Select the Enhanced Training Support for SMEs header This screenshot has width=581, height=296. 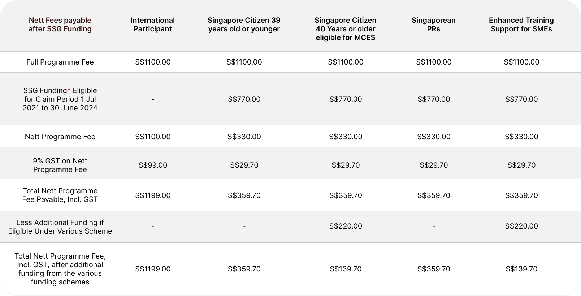click(x=521, y=25)
